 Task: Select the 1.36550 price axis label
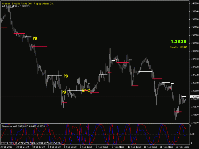click(195, 91)
